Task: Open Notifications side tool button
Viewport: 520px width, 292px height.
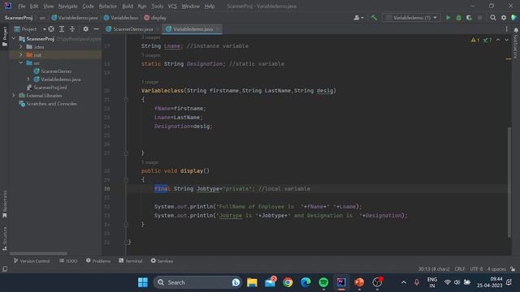Action: (516, 43)
